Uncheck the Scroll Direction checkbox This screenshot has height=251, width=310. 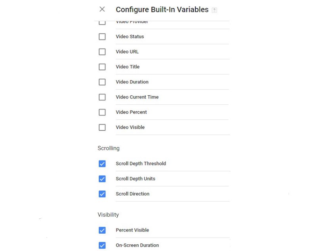tap(102, 194)
